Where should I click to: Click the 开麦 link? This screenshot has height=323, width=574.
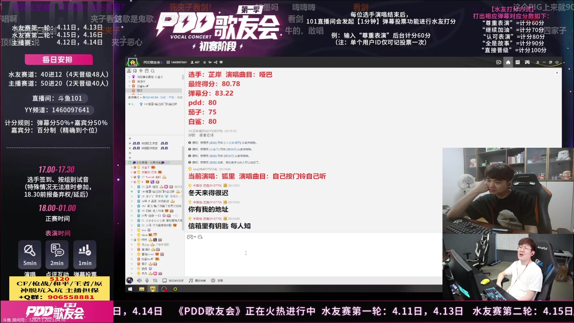tap(171, 97)
